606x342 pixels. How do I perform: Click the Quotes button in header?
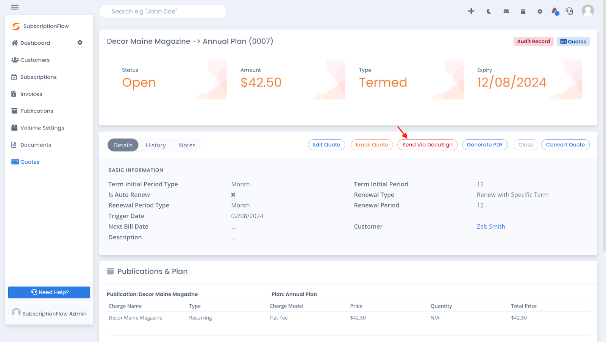[x=573, y=42]
